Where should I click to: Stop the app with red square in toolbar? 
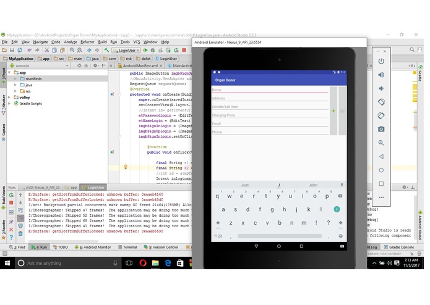pos(184,50)
